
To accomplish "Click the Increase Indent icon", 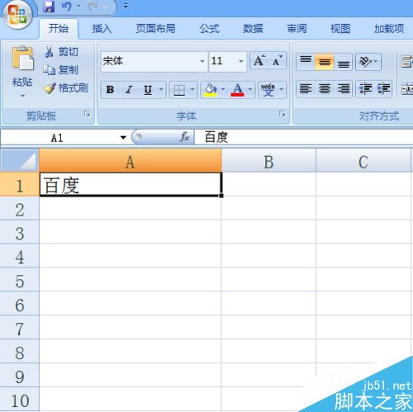I will [383, 89].
